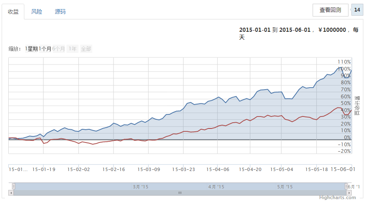Click the 15-04-06 x-axis label

click(218, 170)
